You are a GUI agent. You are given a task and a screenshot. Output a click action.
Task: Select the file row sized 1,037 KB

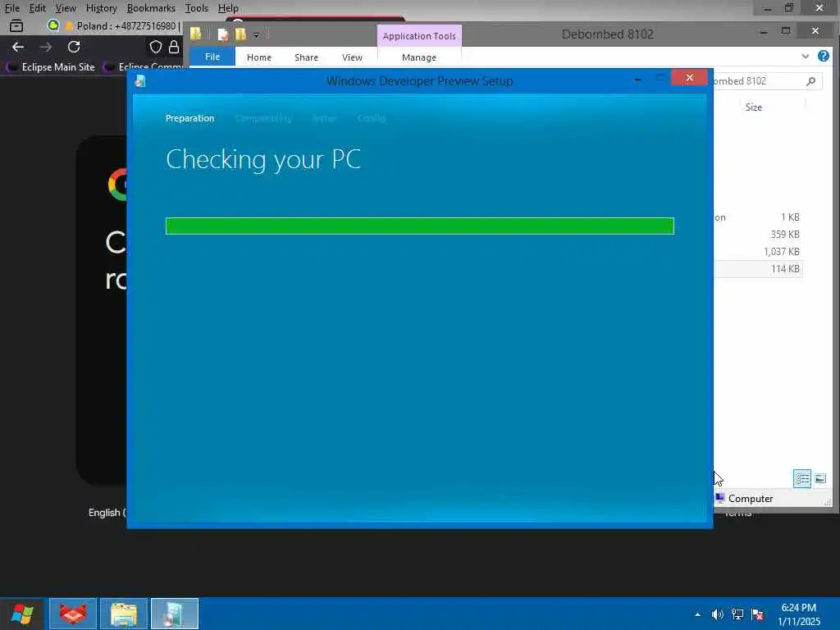coord(757,251)
